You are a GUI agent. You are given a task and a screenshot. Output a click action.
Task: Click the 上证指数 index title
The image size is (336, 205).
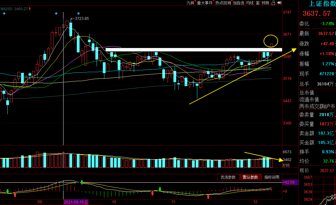(322, 4)
